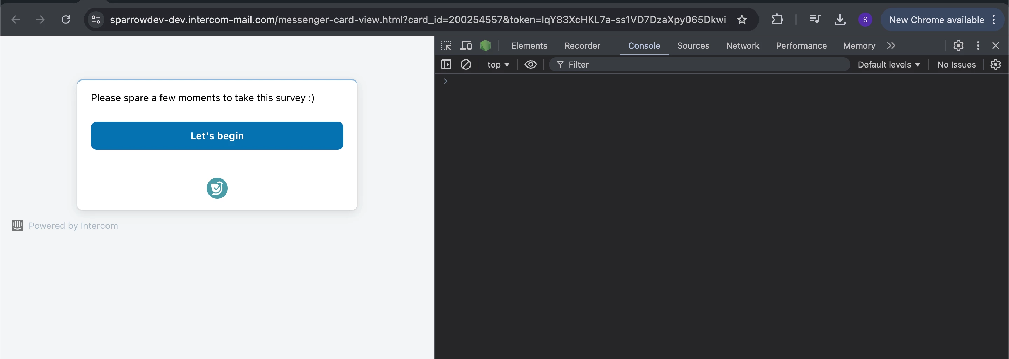Viewport: 1009px width, 359px height.
Task: Click the Let's begin button
Action: point(217,136)
